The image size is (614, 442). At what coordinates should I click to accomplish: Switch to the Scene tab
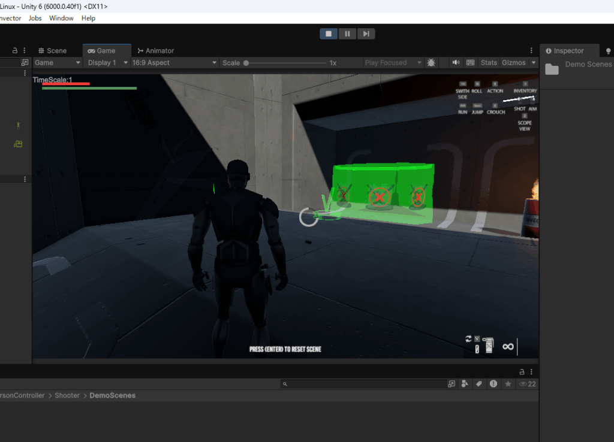point(52,51)
